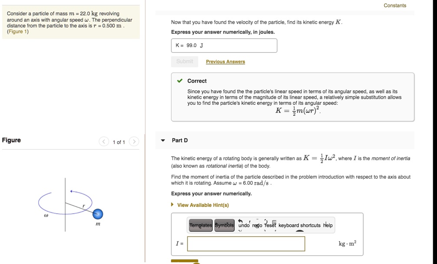Open the equation editor help

[328, 225]
